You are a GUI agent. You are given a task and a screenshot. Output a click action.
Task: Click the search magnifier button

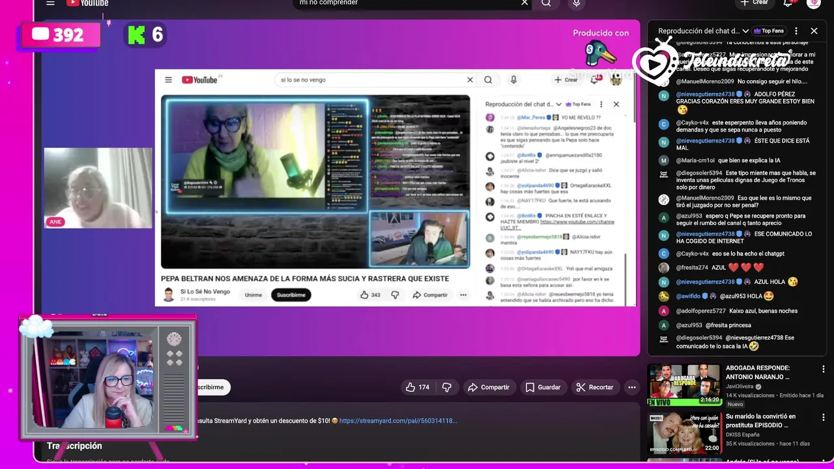546,3
